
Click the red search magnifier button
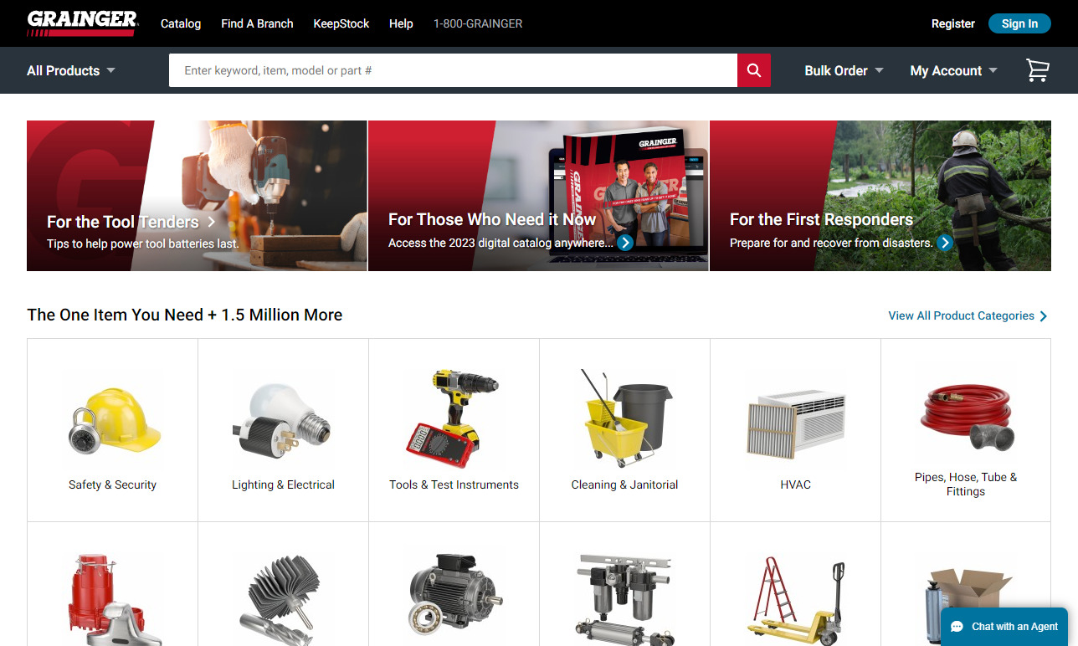(753, 70)
